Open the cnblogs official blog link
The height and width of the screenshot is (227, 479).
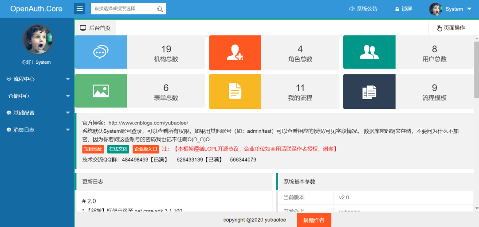click(149, 123)
